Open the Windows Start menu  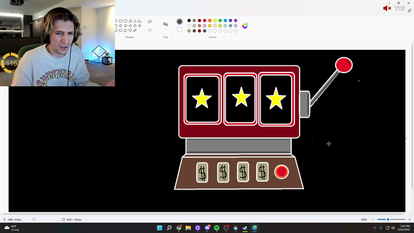160,228
